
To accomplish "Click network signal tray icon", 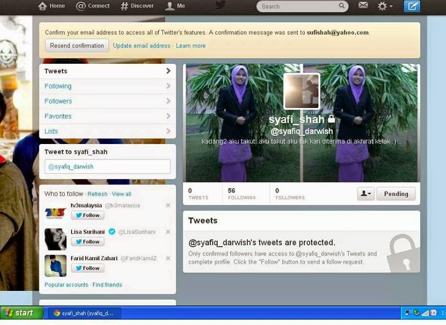I will [x=425, y=313].
